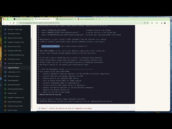Click badge 2 beside Code Push
This screenshot has width=172, height=129.
pos(5,29)
